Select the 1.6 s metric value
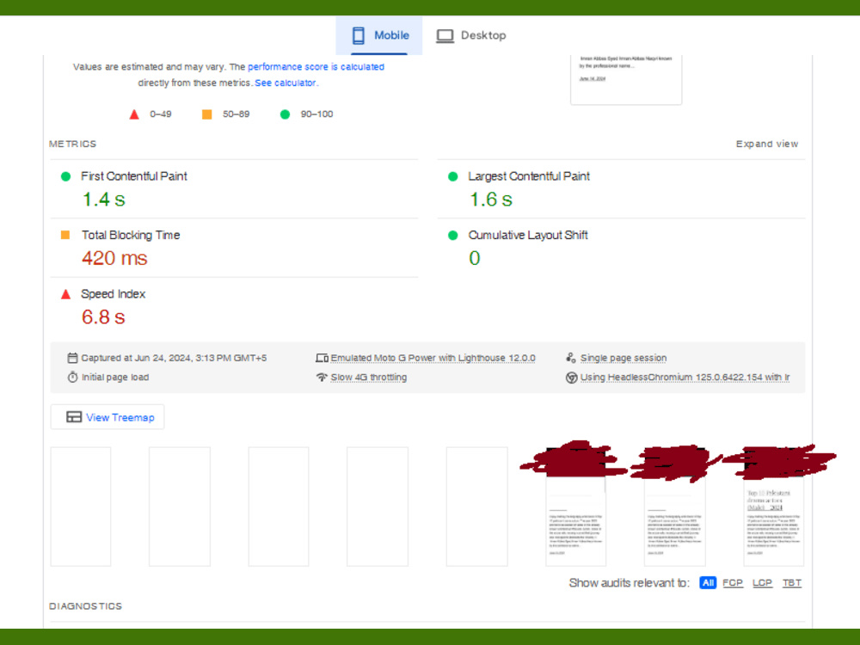 tap(491, 200)
